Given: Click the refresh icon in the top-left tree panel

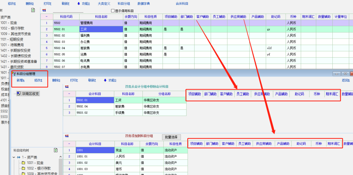Looking at the screenshot, I should 33,10.
